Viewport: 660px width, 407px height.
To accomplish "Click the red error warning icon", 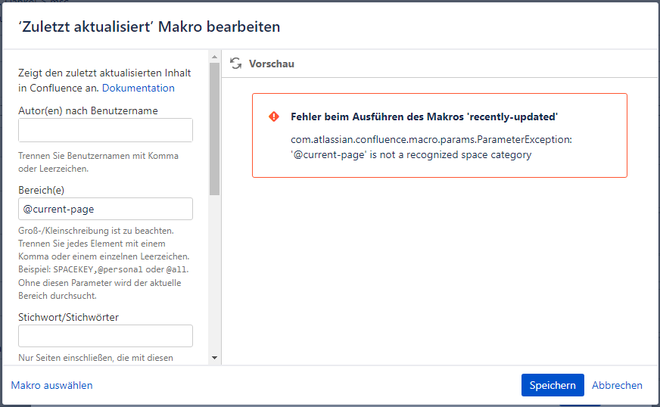I will [x=274, y=117].
